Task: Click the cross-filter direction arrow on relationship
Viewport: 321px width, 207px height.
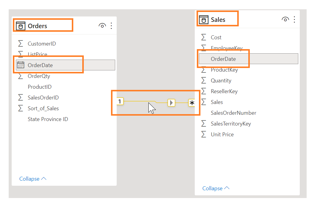Action: (x=171, y=102)
